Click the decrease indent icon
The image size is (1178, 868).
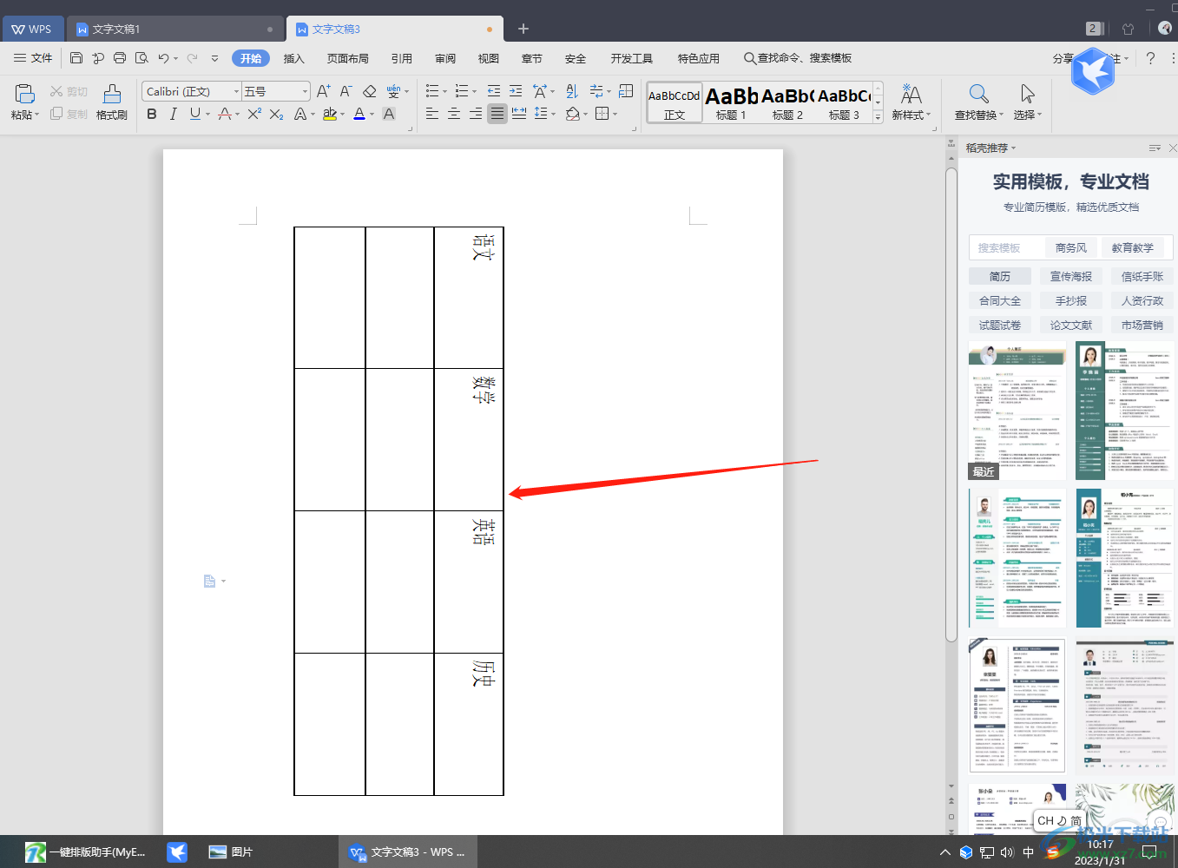(493, 91)
